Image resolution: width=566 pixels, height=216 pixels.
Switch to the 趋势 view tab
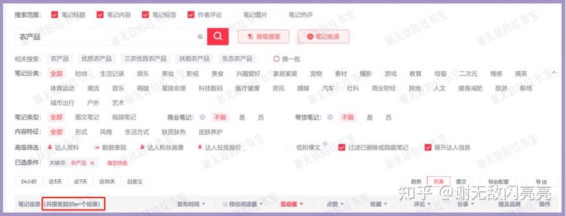416,182
